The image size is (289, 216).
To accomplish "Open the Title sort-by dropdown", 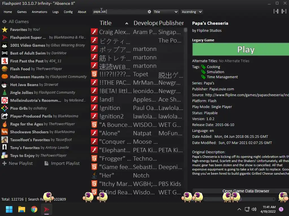I will click(166, 12).
